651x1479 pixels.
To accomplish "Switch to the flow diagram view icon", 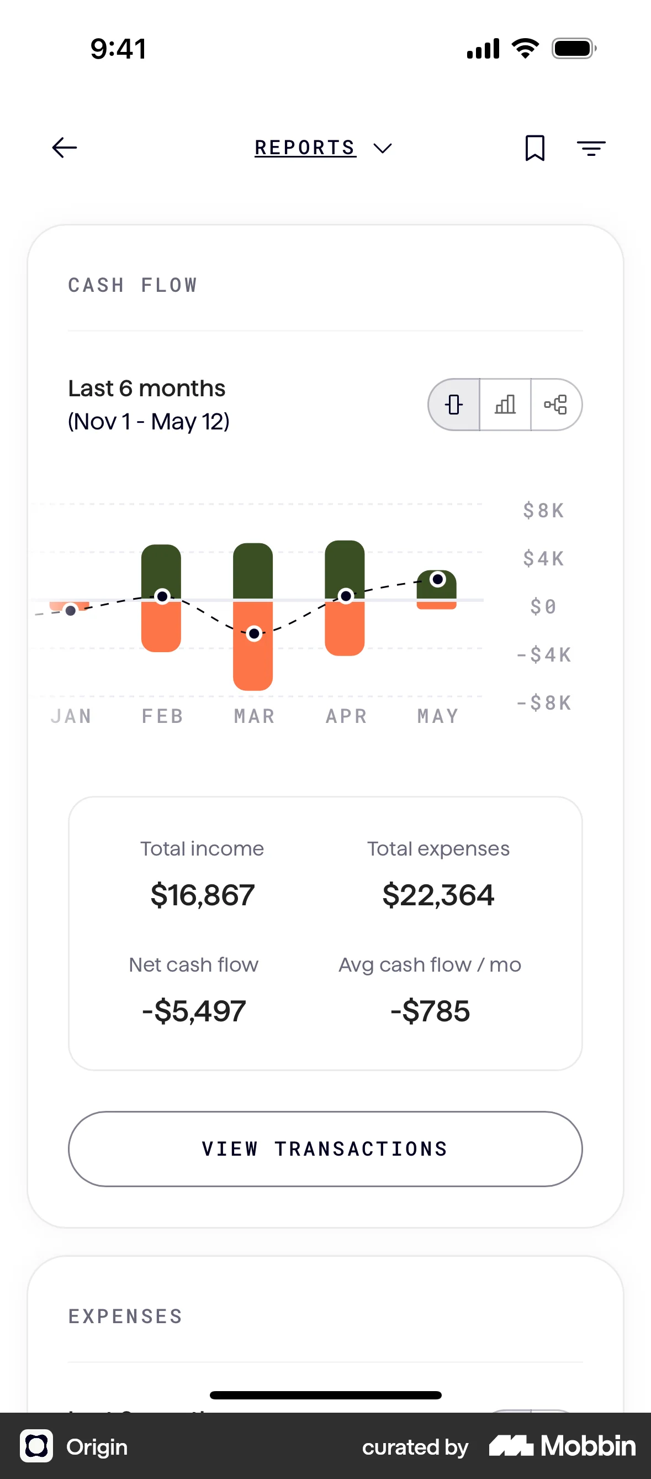I will tap(556, 405).
